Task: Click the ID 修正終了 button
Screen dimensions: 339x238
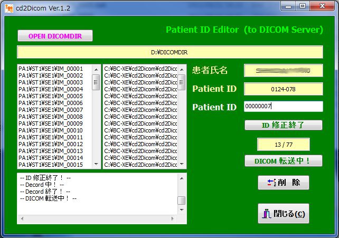Action: point(283,125)
